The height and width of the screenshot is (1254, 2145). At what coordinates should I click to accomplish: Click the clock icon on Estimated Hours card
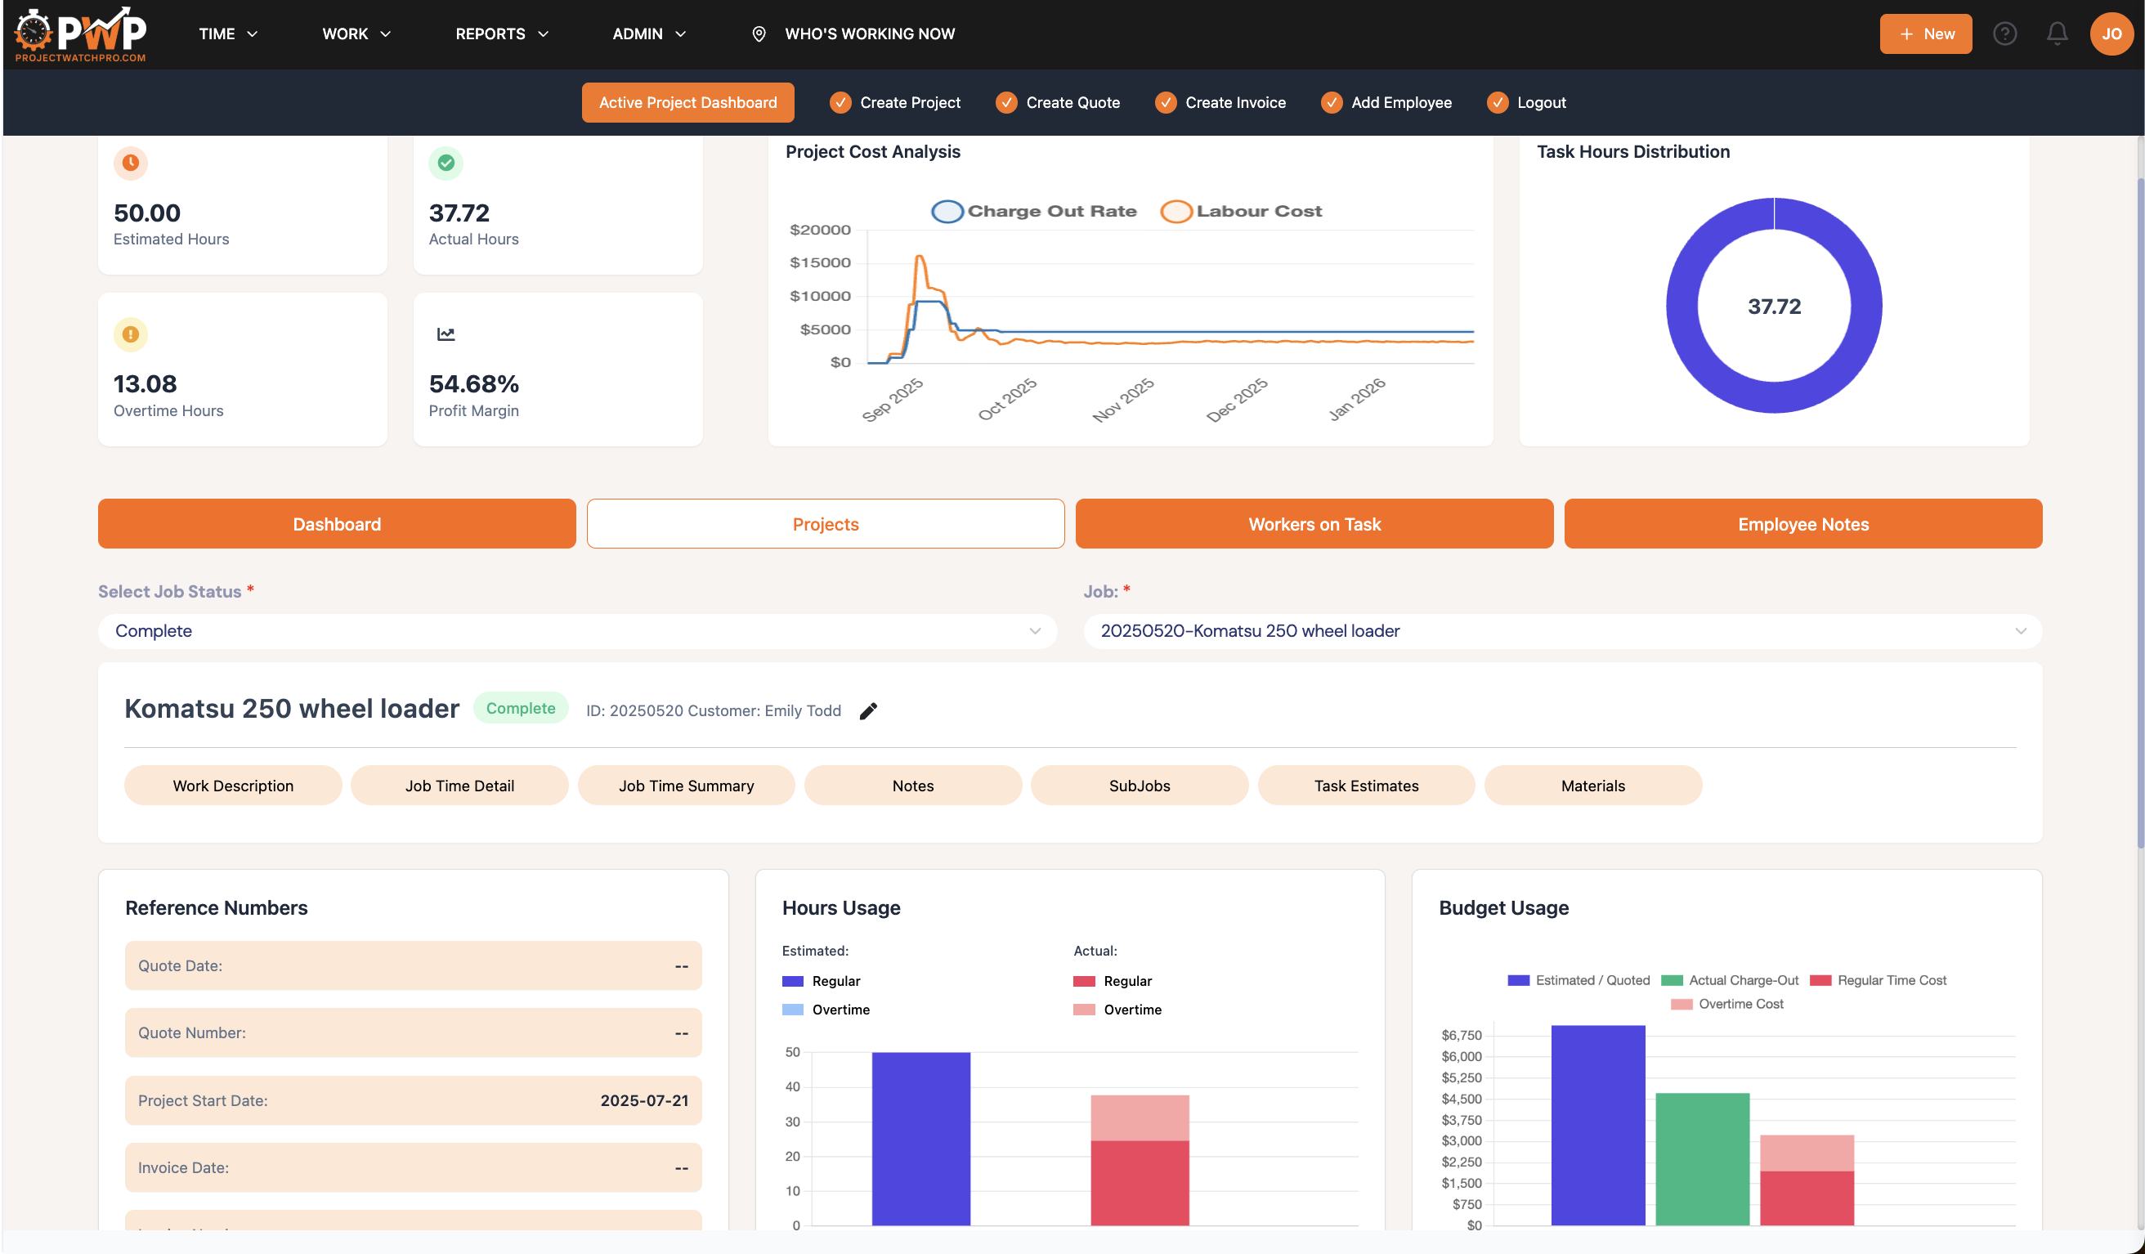pos(130,163)
